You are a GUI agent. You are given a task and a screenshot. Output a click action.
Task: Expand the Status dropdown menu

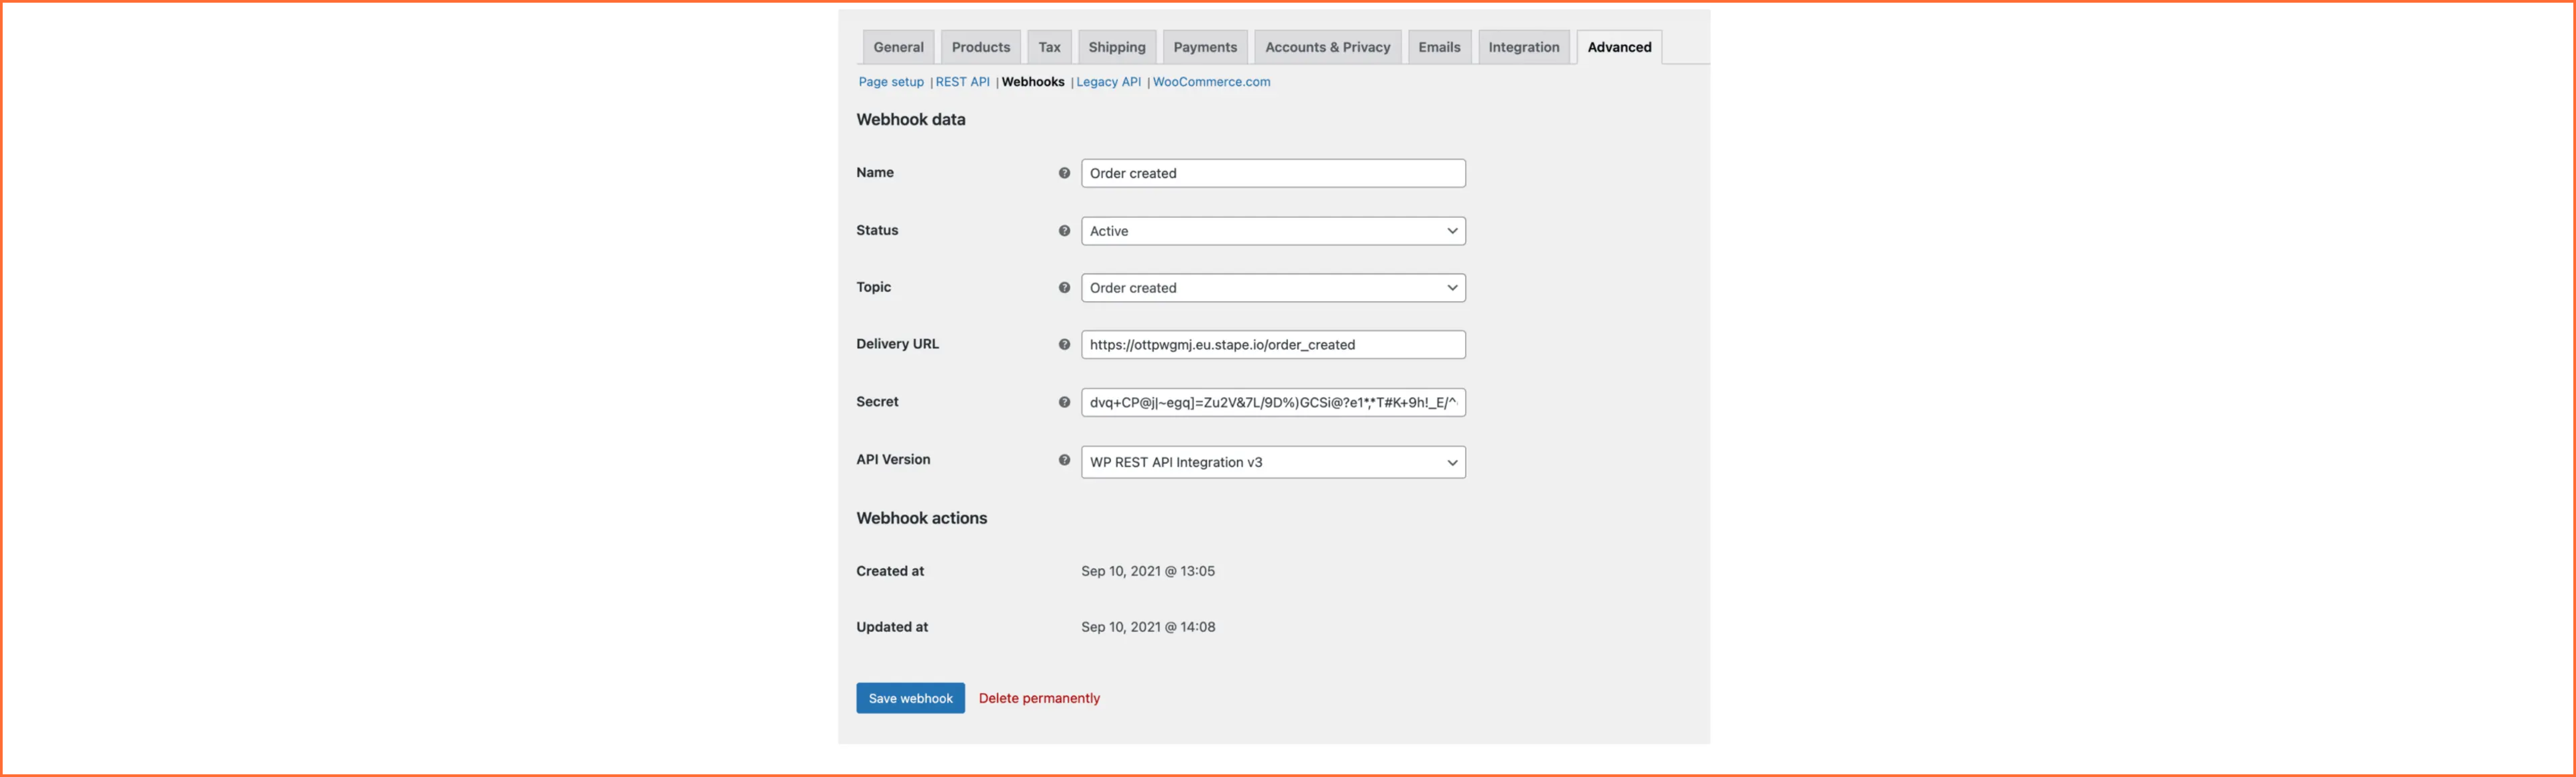[x=1273, y=230]
